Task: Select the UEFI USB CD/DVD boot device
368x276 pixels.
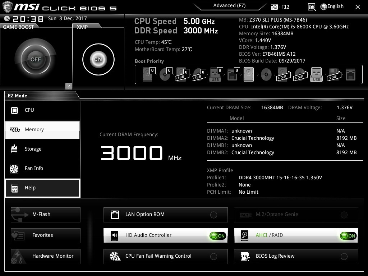Action: [199, 74]
